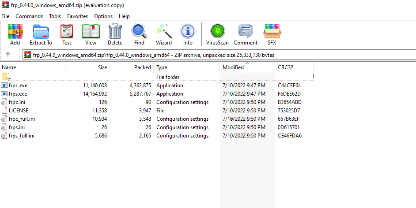The image size is (416, 208).
Task: Click the WinRAR title bar icon
Action: [x=4, y=5]
